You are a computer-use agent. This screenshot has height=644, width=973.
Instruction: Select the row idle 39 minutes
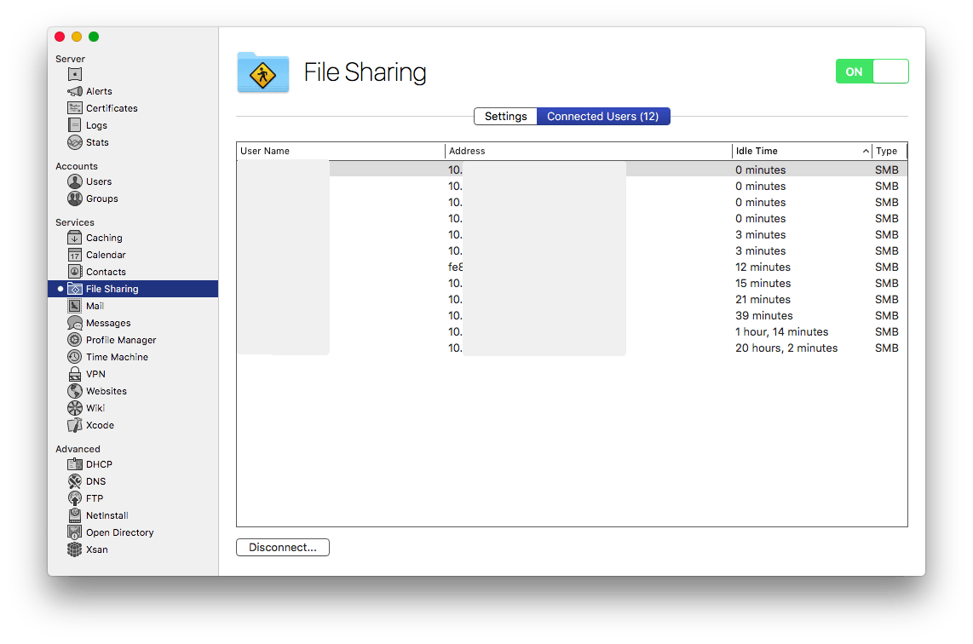click(x=572, y=315)
